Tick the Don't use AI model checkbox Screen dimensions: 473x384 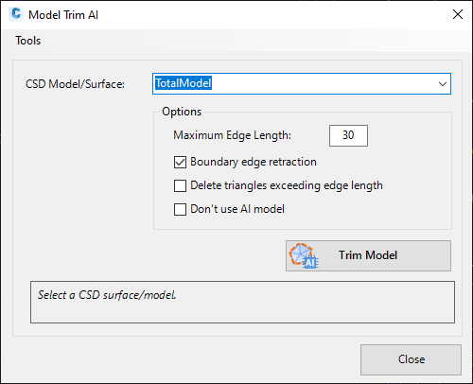click(180, 209)
